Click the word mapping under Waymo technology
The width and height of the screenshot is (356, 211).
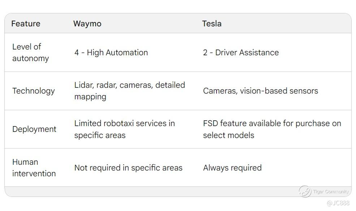click(90, 97)
